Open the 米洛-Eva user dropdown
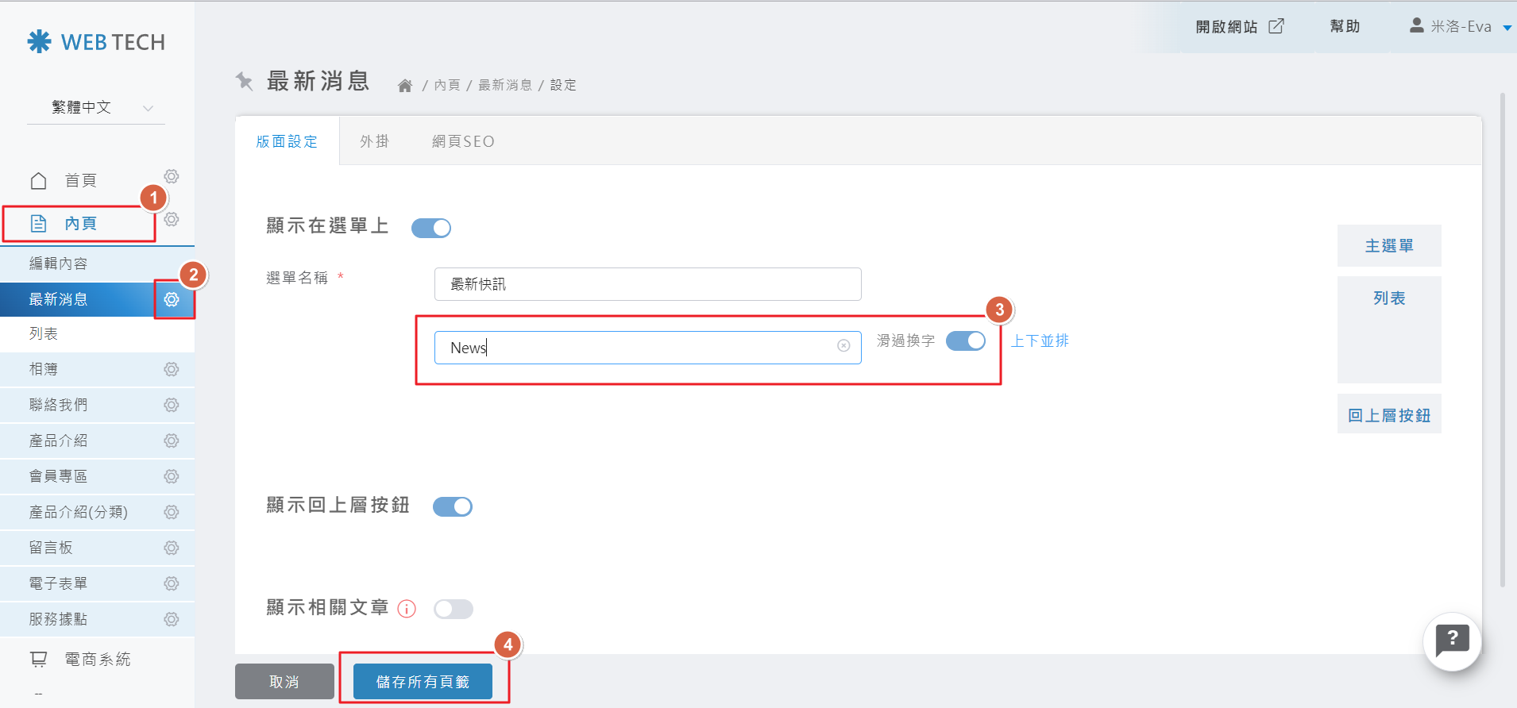The height and width of the screenshot is (708, 1517). pyautogui.click(x=1461, y=27)
